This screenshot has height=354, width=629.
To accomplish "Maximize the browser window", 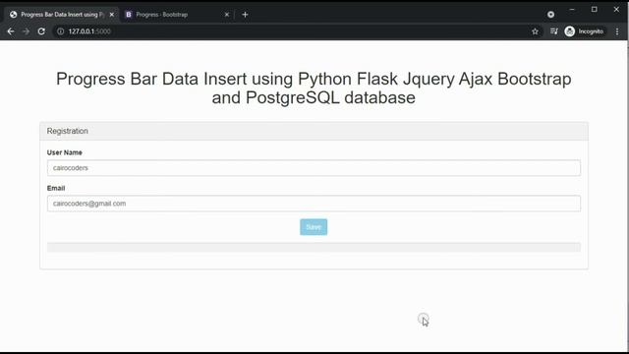I will tap(594, 9).
